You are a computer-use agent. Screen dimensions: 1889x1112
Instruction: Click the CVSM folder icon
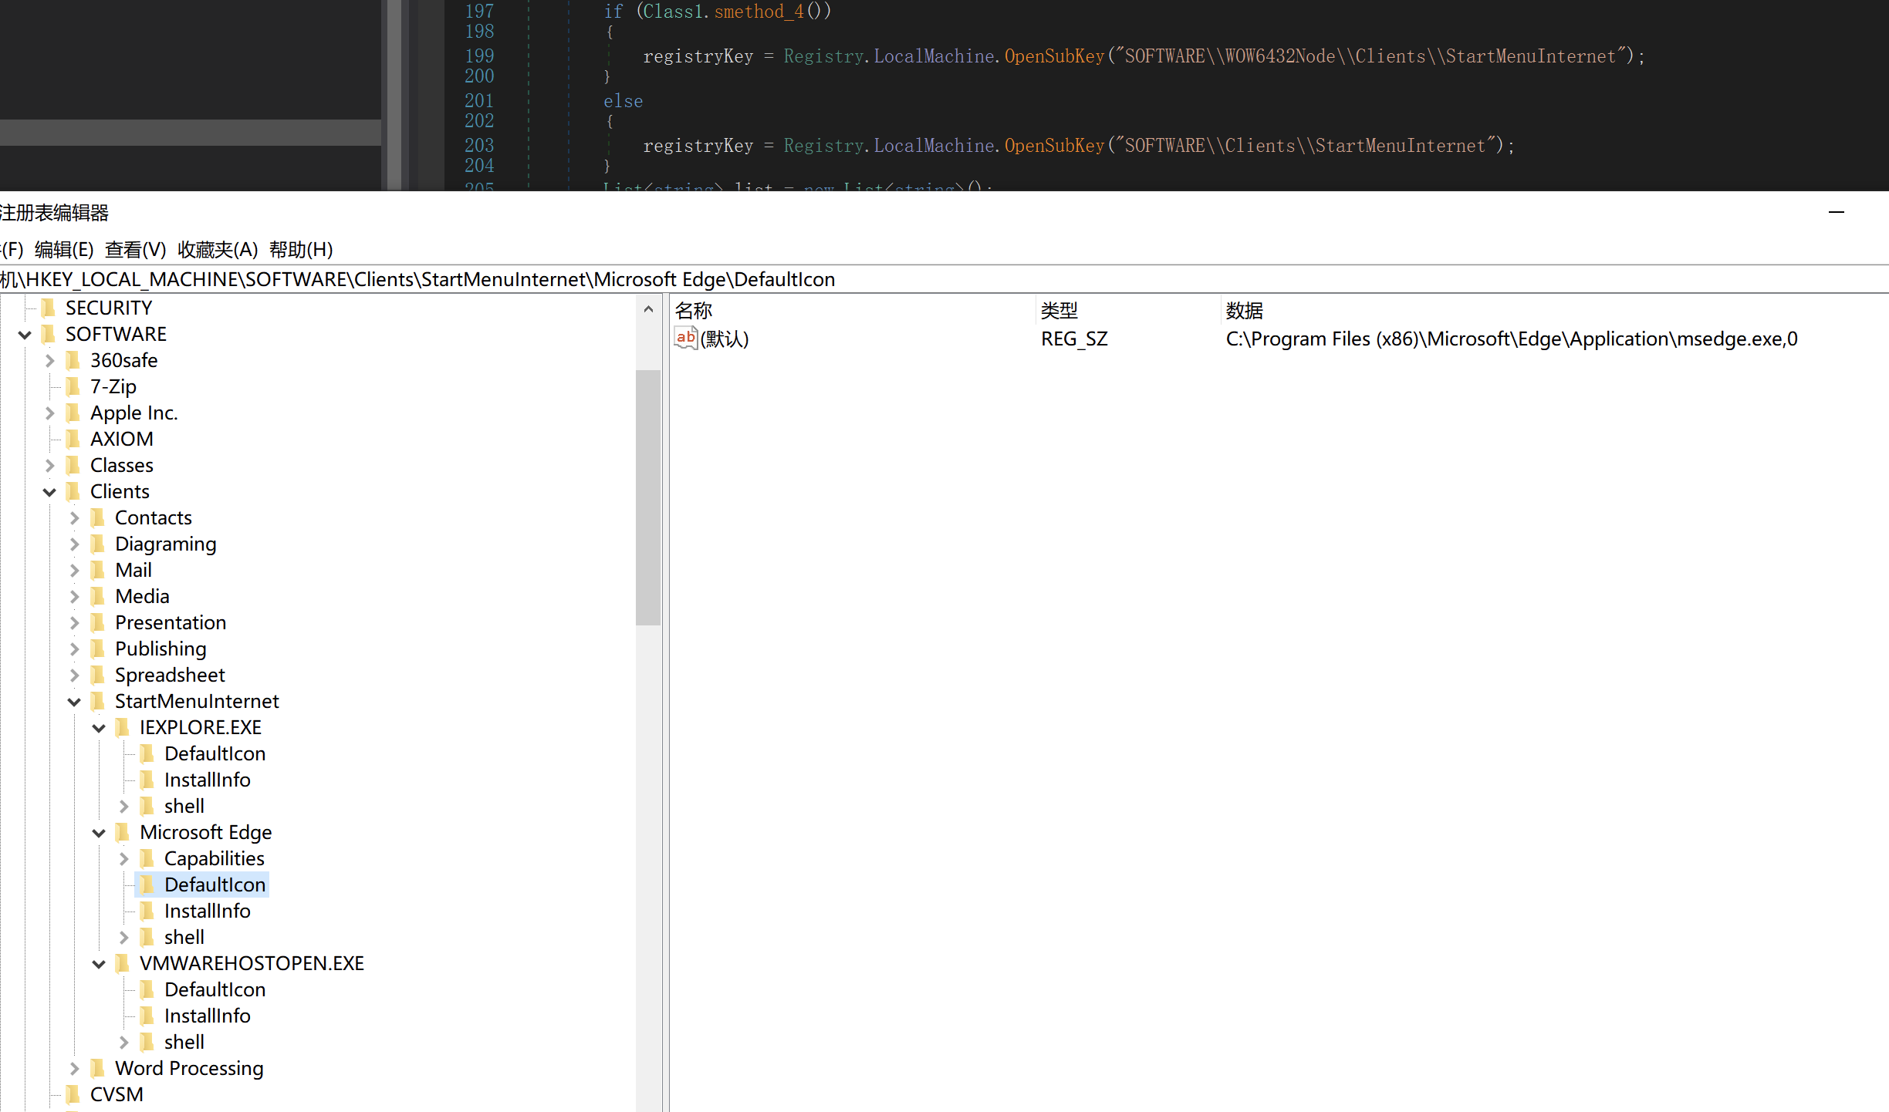(73, 1094)
